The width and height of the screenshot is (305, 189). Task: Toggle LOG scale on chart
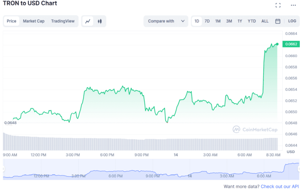coord(292,21)
